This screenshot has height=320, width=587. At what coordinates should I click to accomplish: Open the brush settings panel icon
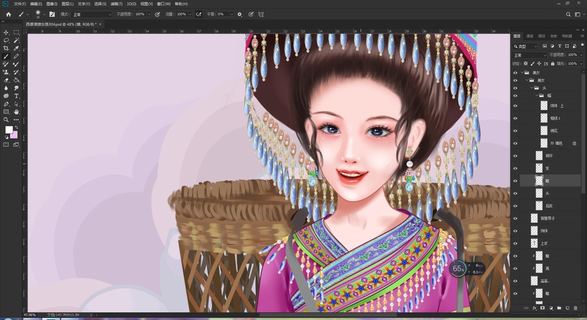(x=52, y=14)
